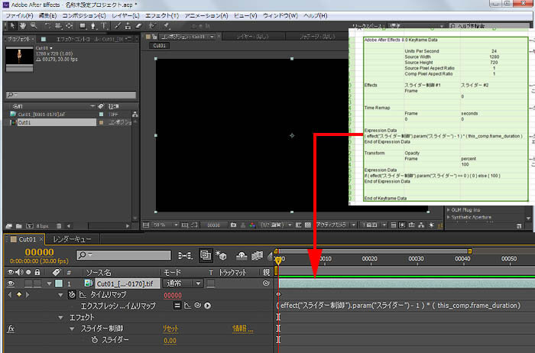Toggle visibility eye of Cut01 layer
This screenshot has height=353, width=535.
coord(10,283)
